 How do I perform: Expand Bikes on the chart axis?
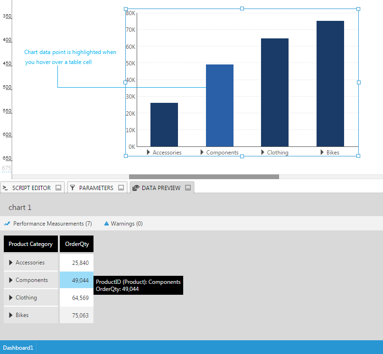pyautogui.click(x=322, y=153)
